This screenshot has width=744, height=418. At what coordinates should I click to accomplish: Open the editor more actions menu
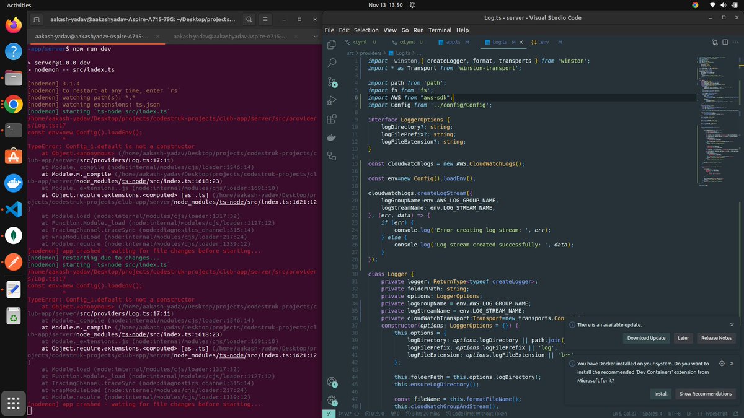point(735,42)
